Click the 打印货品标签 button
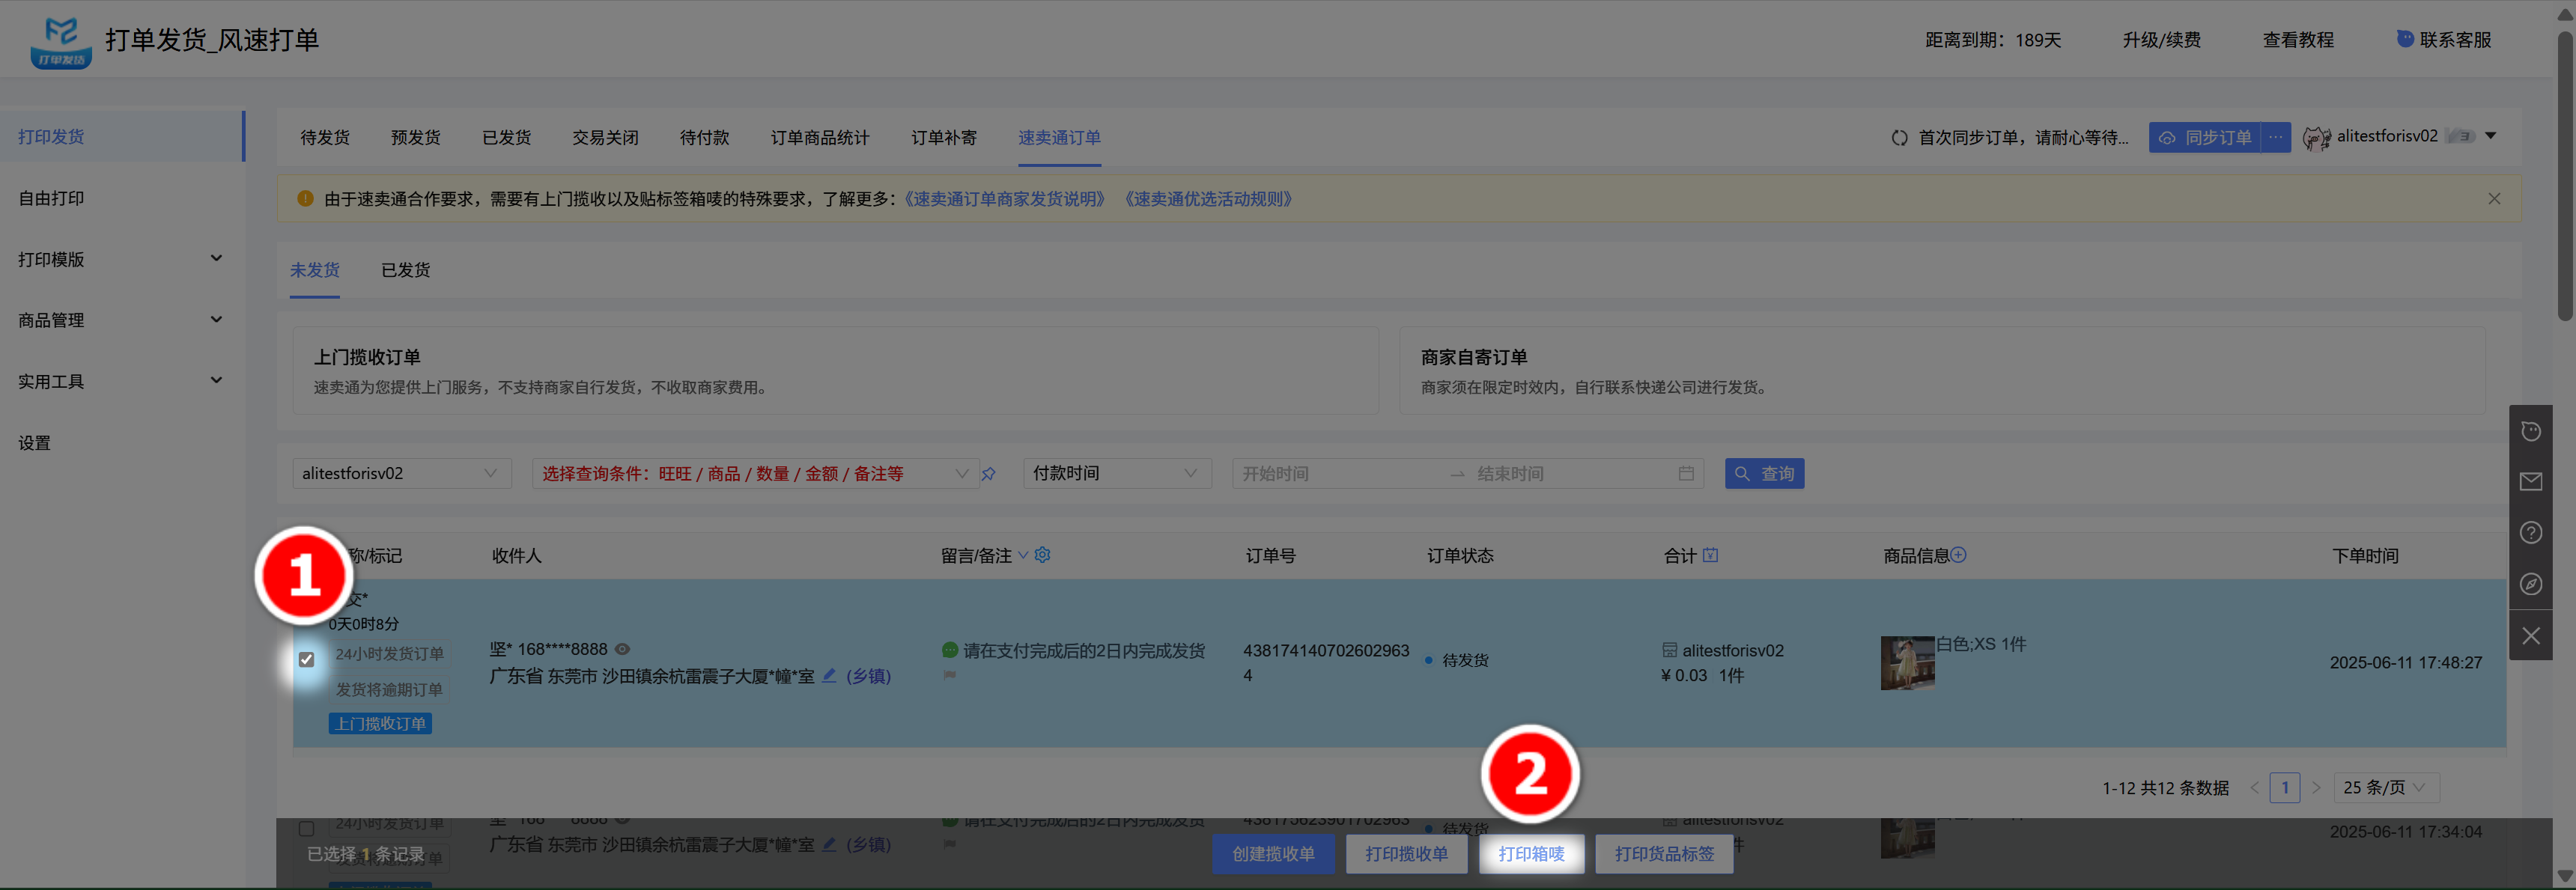Viewport: 2576px width, 890px height. 1664,854
